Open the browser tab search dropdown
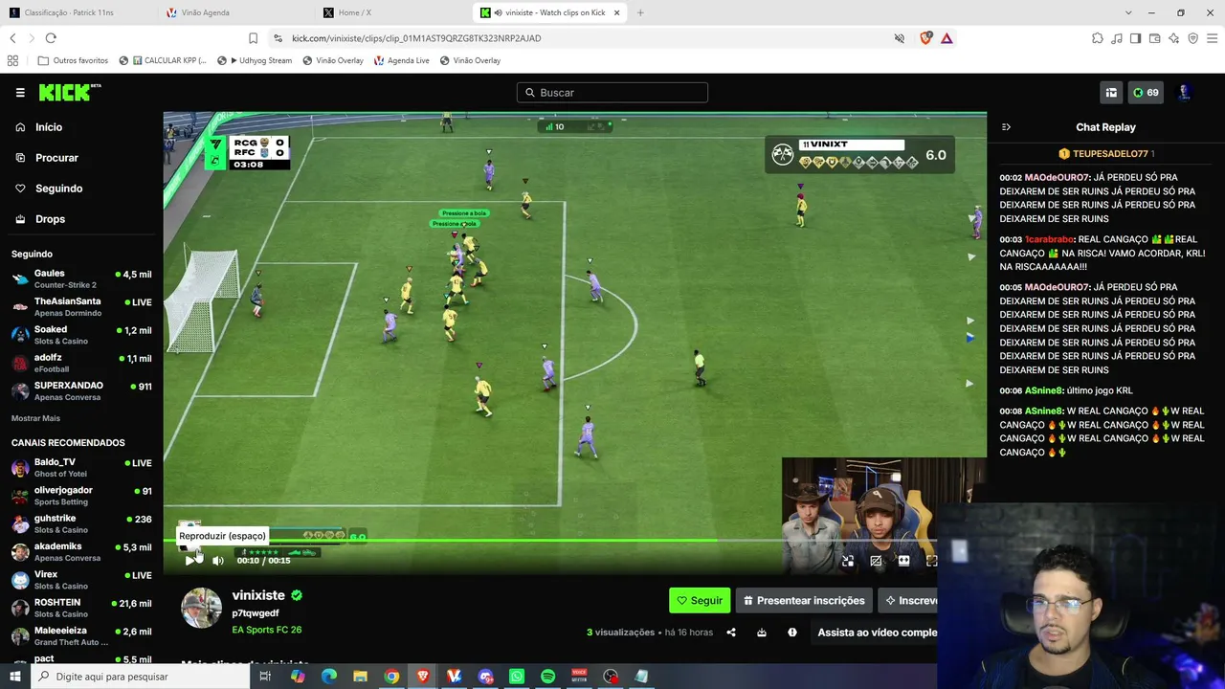1225x689 pixels. pos(1128,12)
